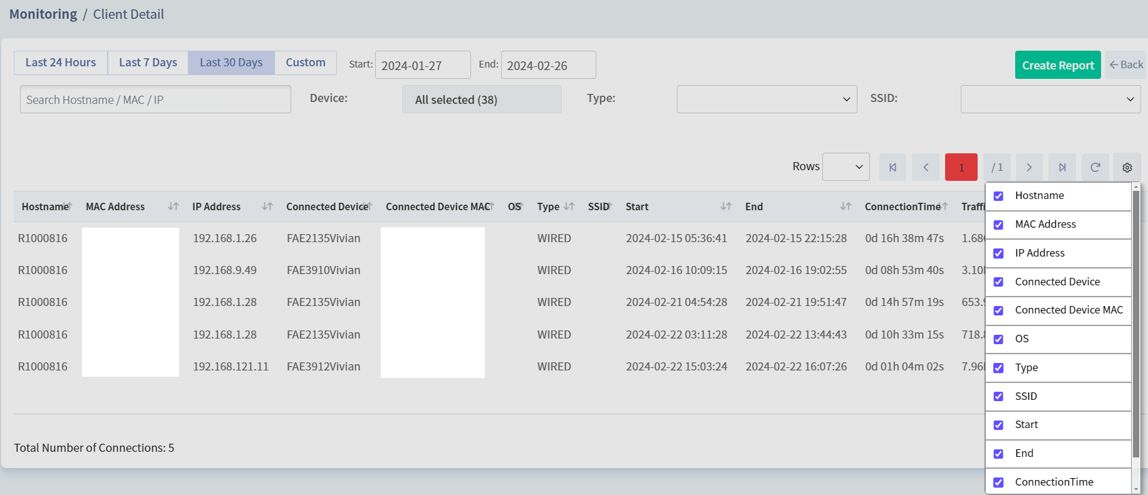Go to previous page arrow
Screen dimensions: 1148x495
(x=926, y=167)
